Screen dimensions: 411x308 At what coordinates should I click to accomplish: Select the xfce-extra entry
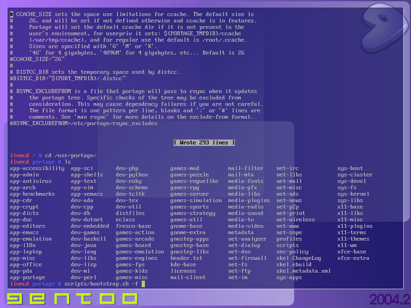pos(353,258)
